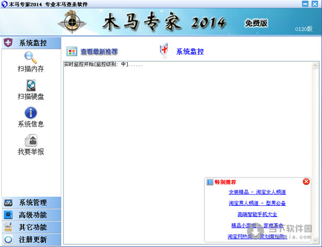Click the 特别推荐 panel list icon
This screenshot has width=322, height=247.
pos(210,182)
